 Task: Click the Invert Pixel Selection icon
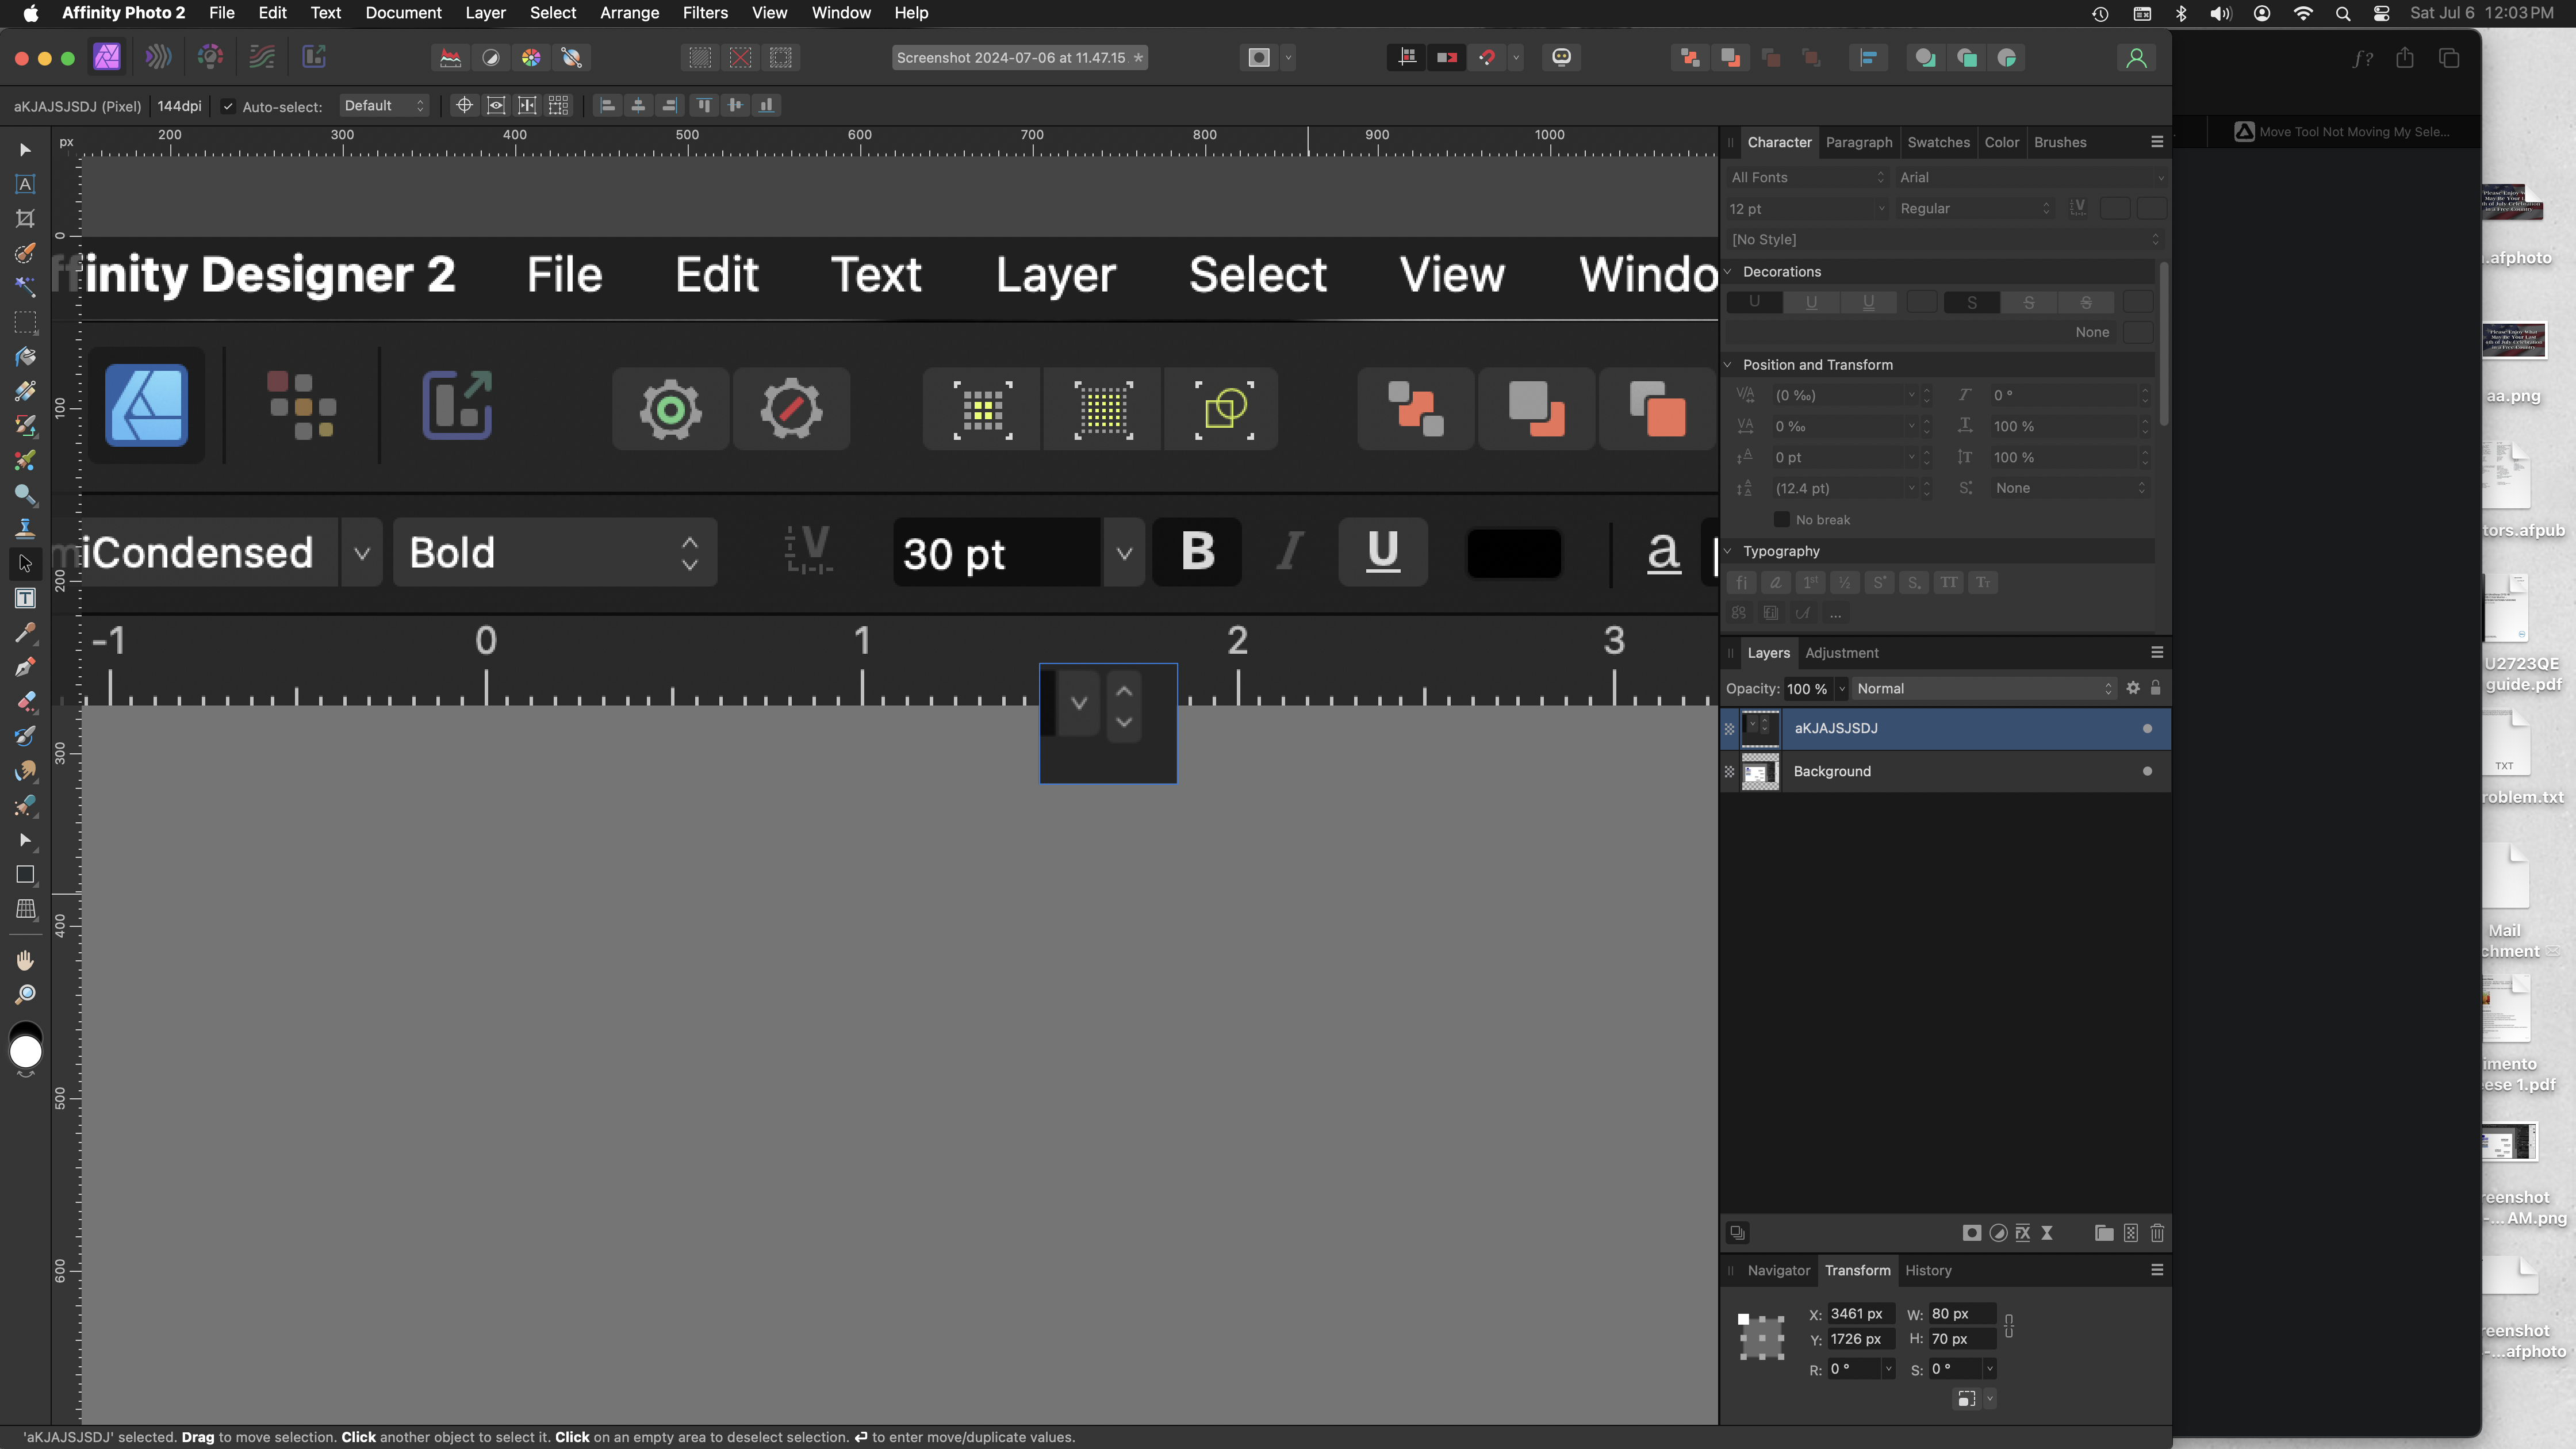780,58
